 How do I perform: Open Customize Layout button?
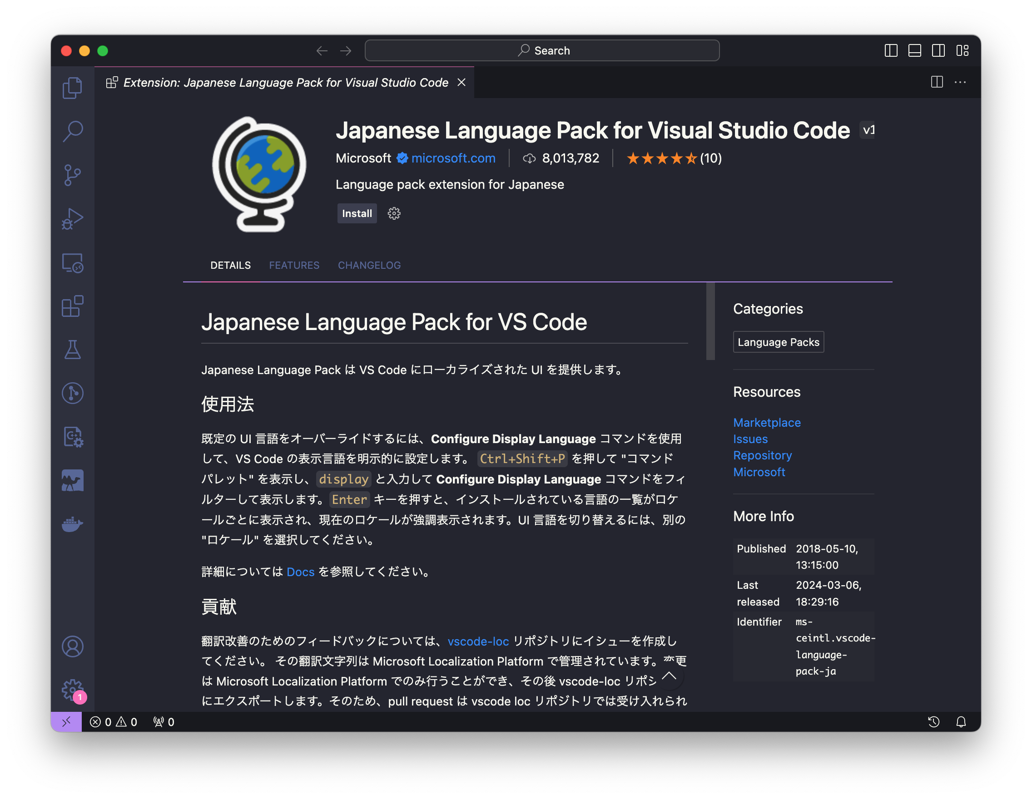tap(962, 50)
